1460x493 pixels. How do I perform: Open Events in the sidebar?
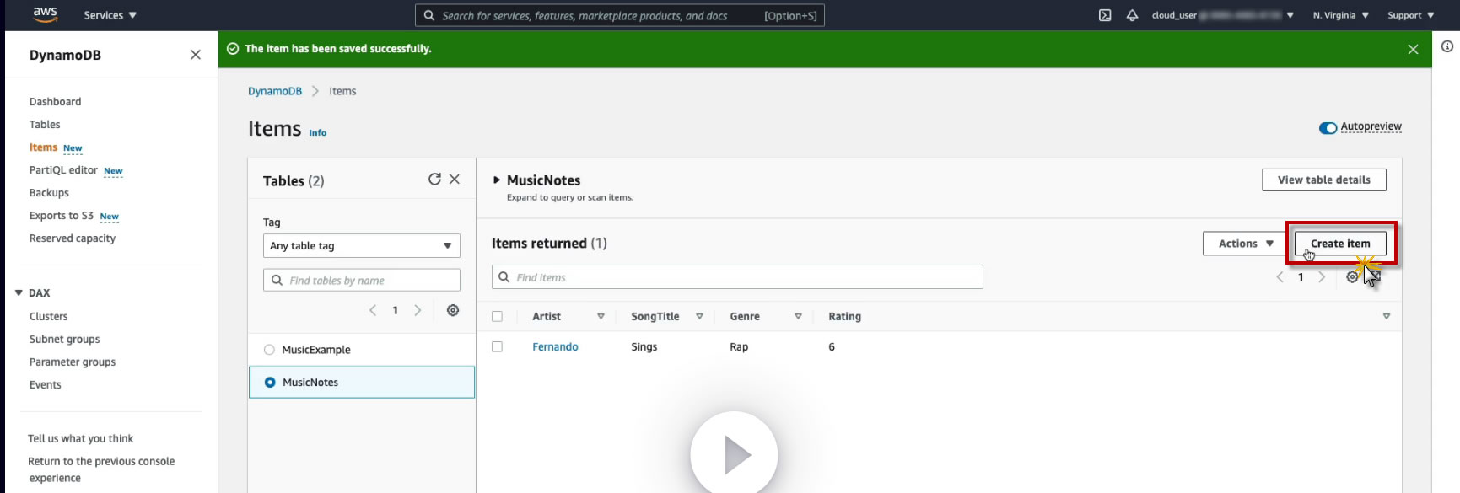tap(46, 385)
